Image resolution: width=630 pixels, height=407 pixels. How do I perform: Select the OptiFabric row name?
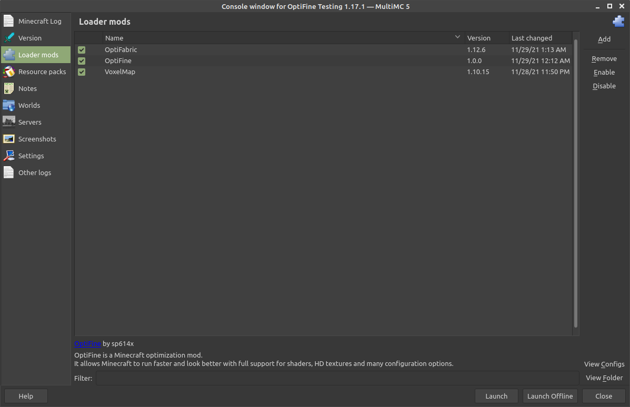(121, 50)
